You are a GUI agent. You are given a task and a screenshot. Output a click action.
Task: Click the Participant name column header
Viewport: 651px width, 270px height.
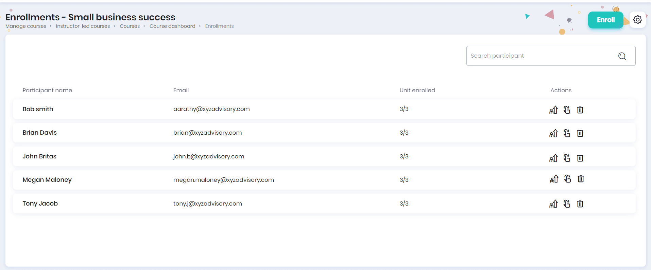tap(47, 90)
